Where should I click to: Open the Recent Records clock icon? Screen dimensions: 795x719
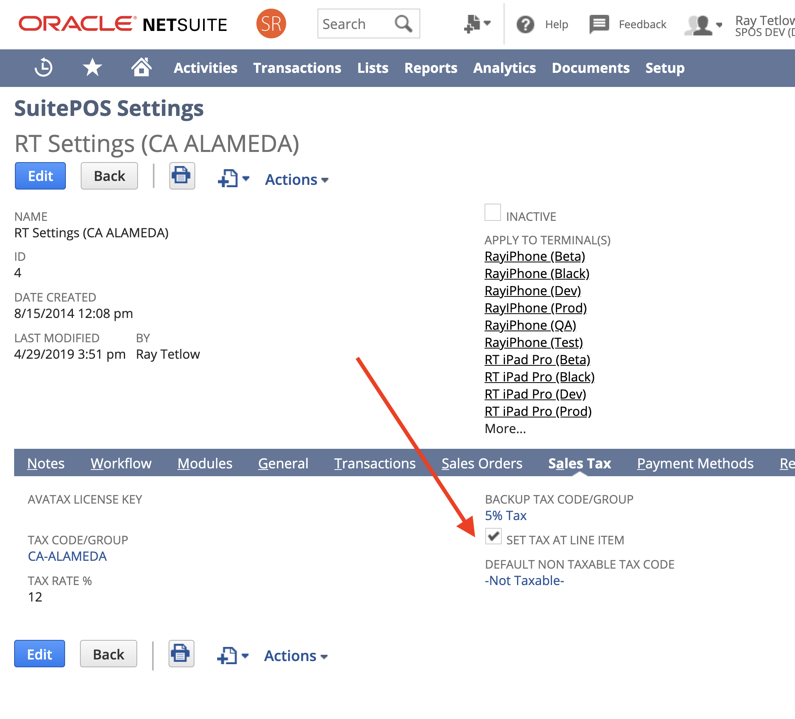tap(44, 67)
